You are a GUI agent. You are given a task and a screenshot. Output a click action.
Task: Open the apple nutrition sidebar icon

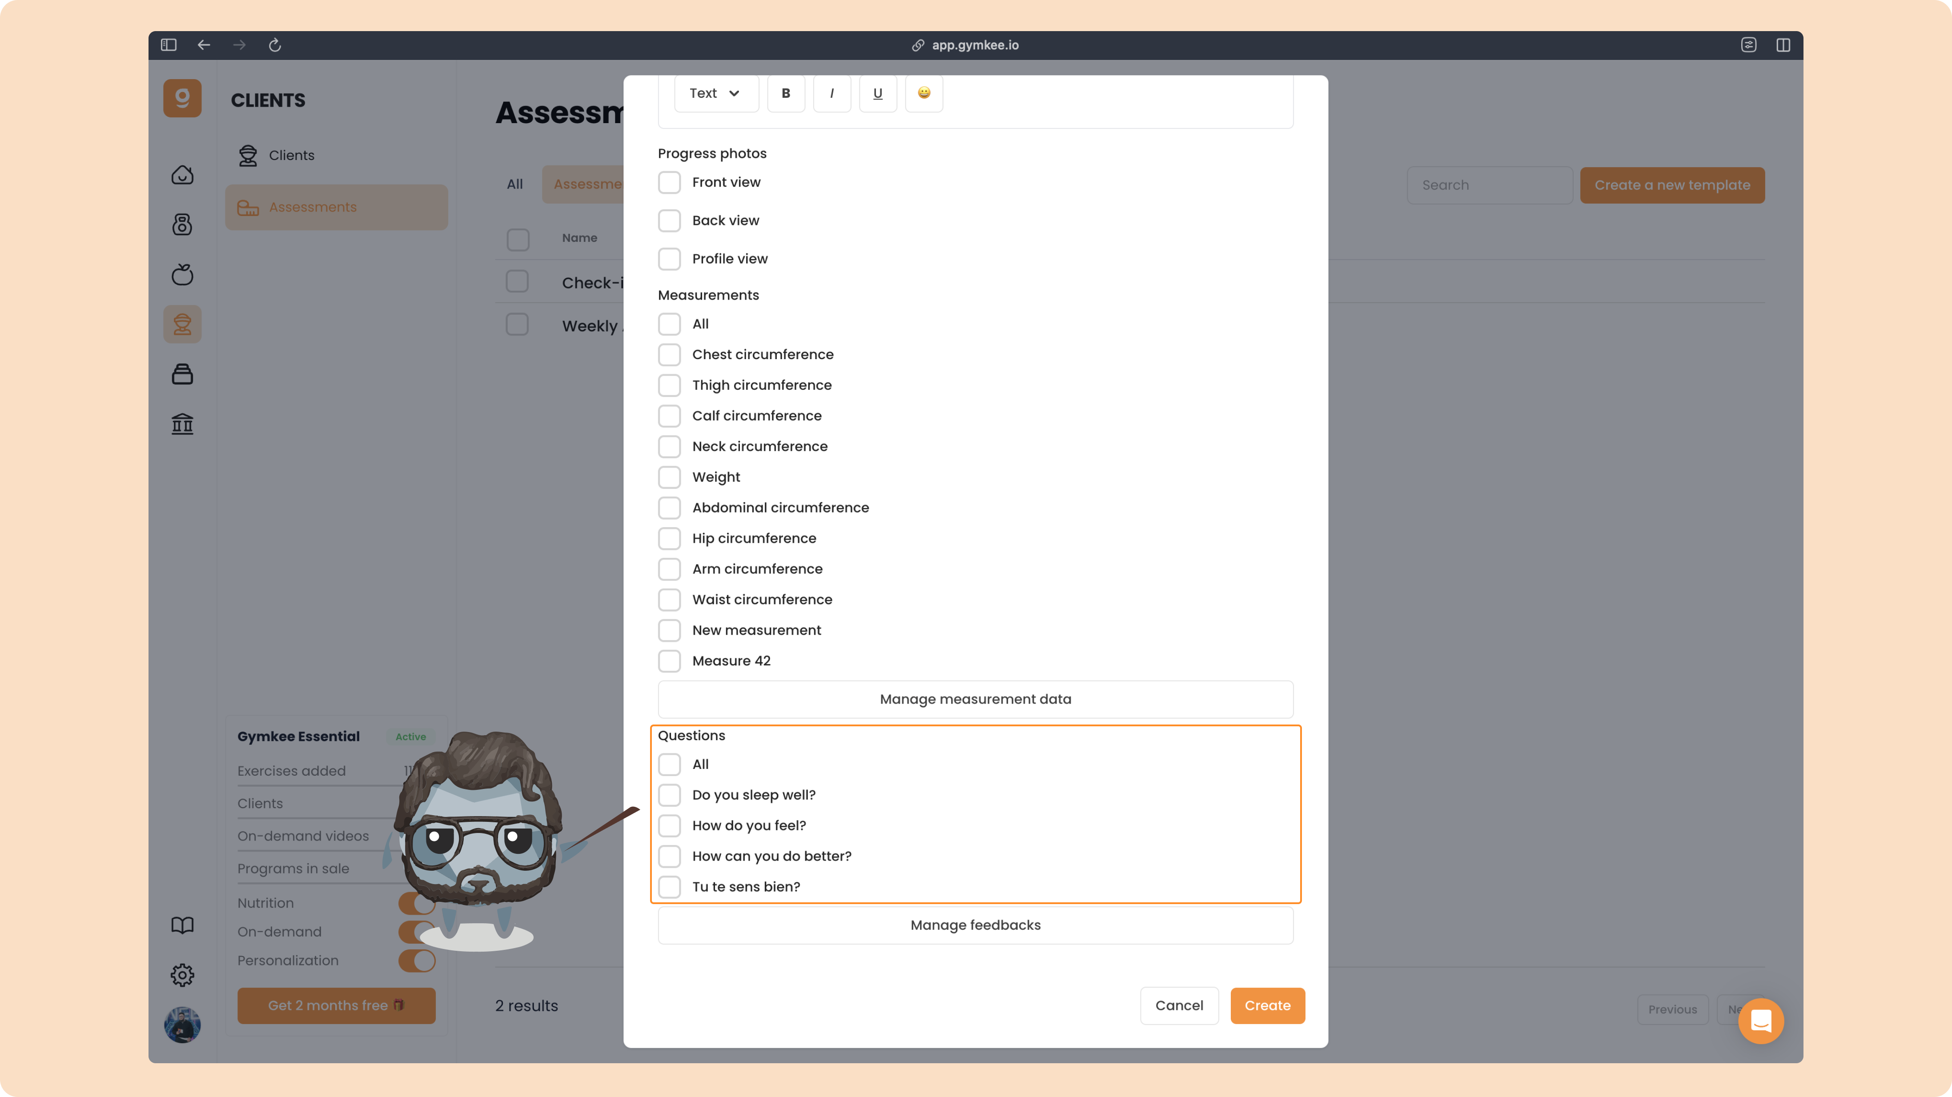coord(182,274)
